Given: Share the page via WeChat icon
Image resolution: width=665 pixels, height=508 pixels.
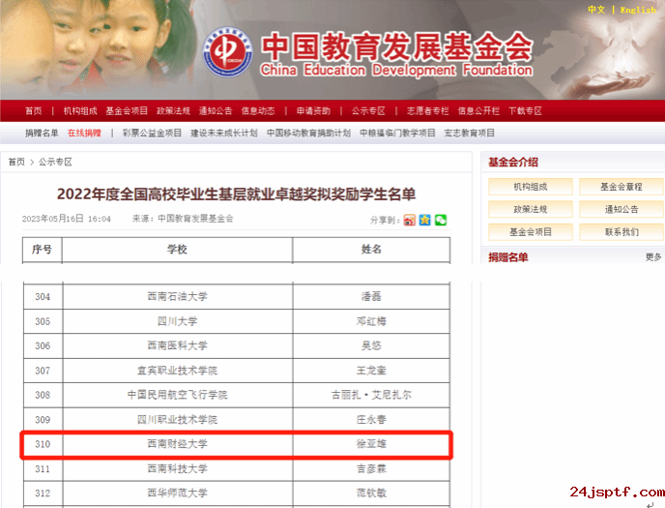Looking at the screenshot, I should point(441,220).
